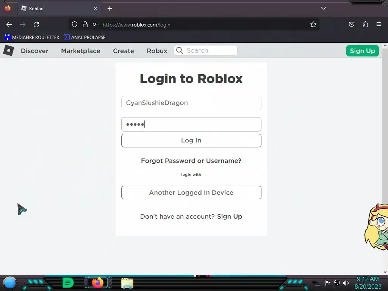Expand the list all tabs chevron
This screenshot has width=388, height=291.
[324, 8]
